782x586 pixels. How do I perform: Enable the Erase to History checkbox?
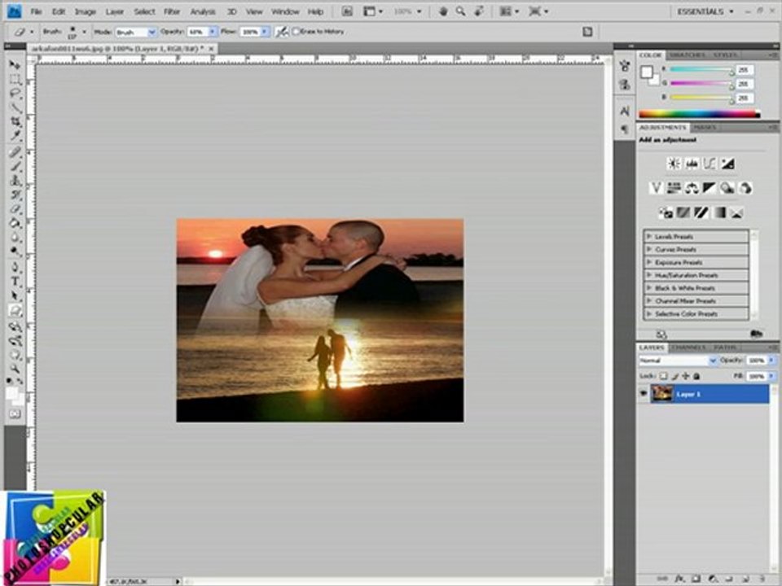pos(297,32)
